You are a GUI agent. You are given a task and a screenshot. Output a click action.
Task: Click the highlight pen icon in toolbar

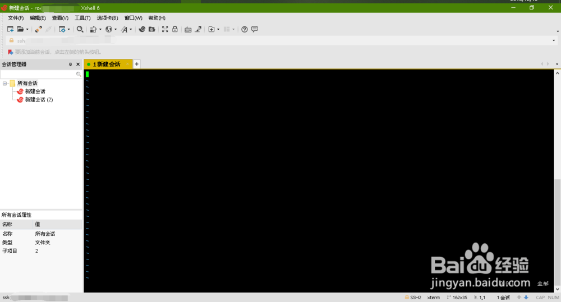tap(198, 29)
